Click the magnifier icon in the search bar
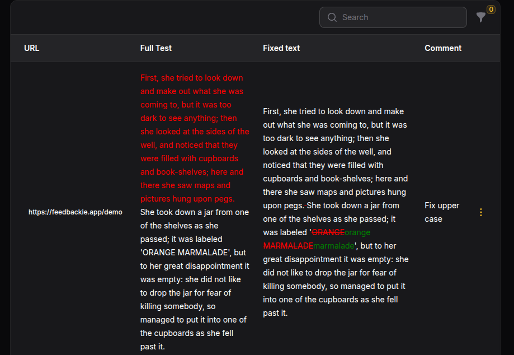Screen dimensions: 514x355 pos(332,17)
